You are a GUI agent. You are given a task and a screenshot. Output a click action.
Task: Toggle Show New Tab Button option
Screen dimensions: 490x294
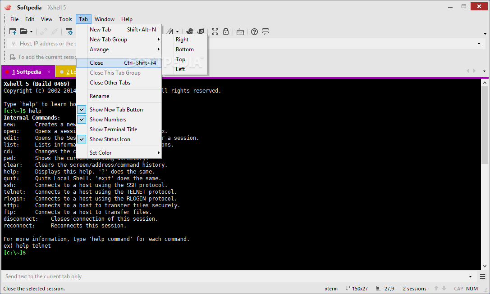[x=119, y=110]
